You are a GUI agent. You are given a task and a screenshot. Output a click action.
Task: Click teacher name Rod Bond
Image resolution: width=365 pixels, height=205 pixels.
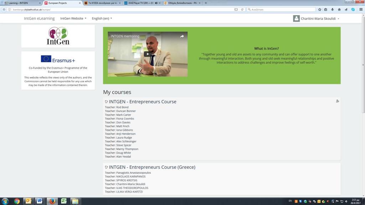(122, 107)
